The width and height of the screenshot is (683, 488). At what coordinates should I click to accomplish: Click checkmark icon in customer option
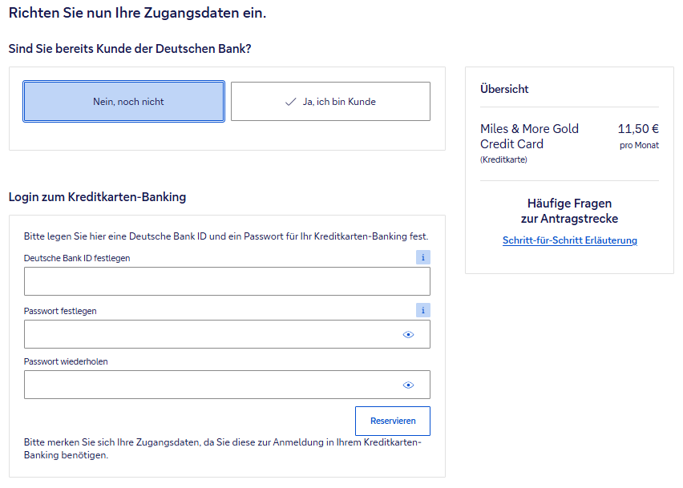coord(290,102)
